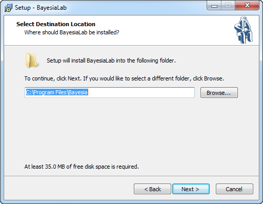263x204 pixels.
Task: Click the 'Where should BayesiaLab be installed?' subtitle
Action: tap(72, 32)
